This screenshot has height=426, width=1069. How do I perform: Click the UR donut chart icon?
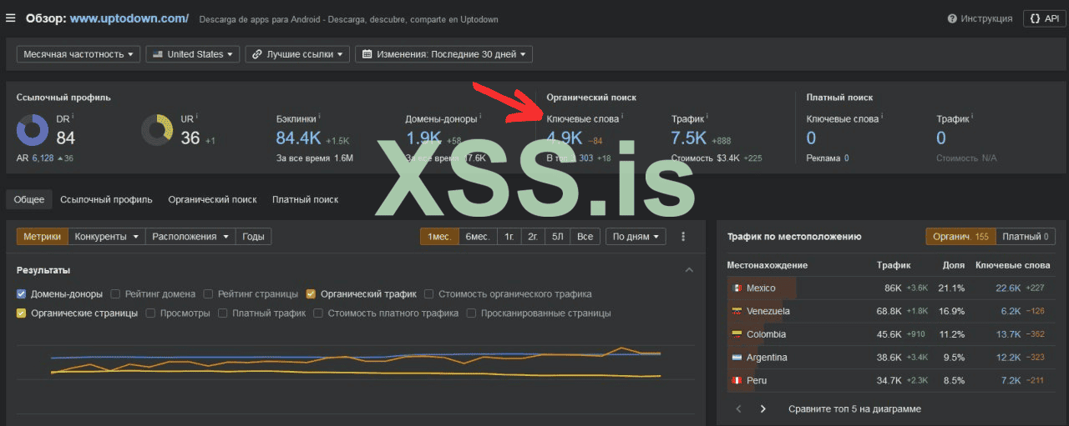[x=157, y=130]
